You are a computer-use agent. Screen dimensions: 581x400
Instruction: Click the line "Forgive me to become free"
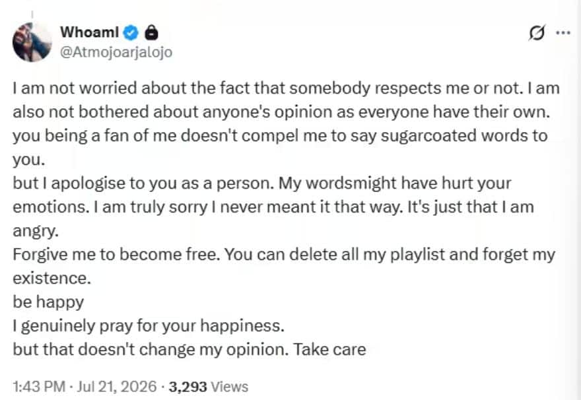pyautogui.click(x=284, y=254)
